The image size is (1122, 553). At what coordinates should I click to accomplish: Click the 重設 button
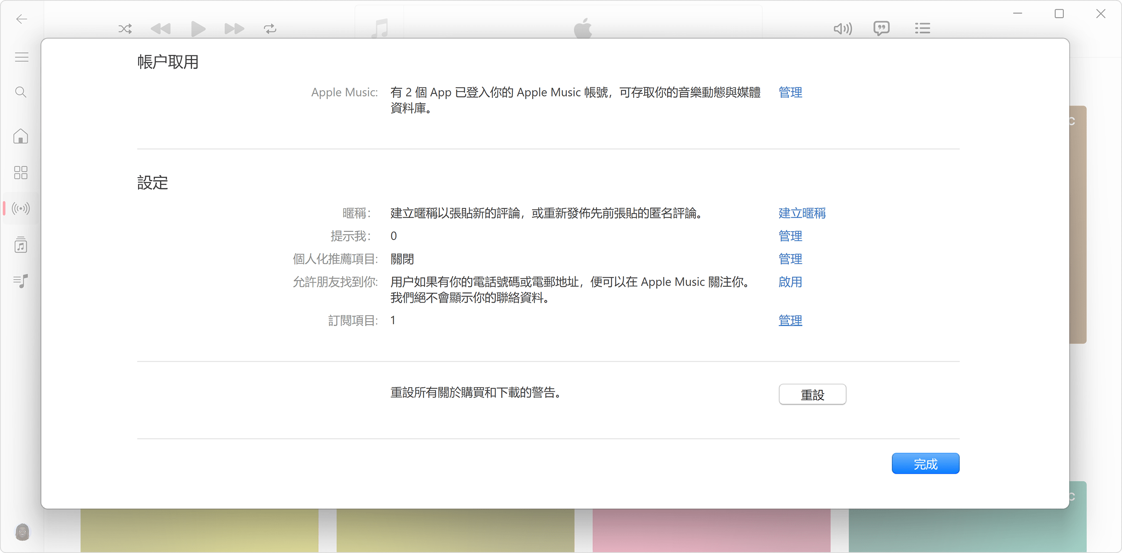812,395
